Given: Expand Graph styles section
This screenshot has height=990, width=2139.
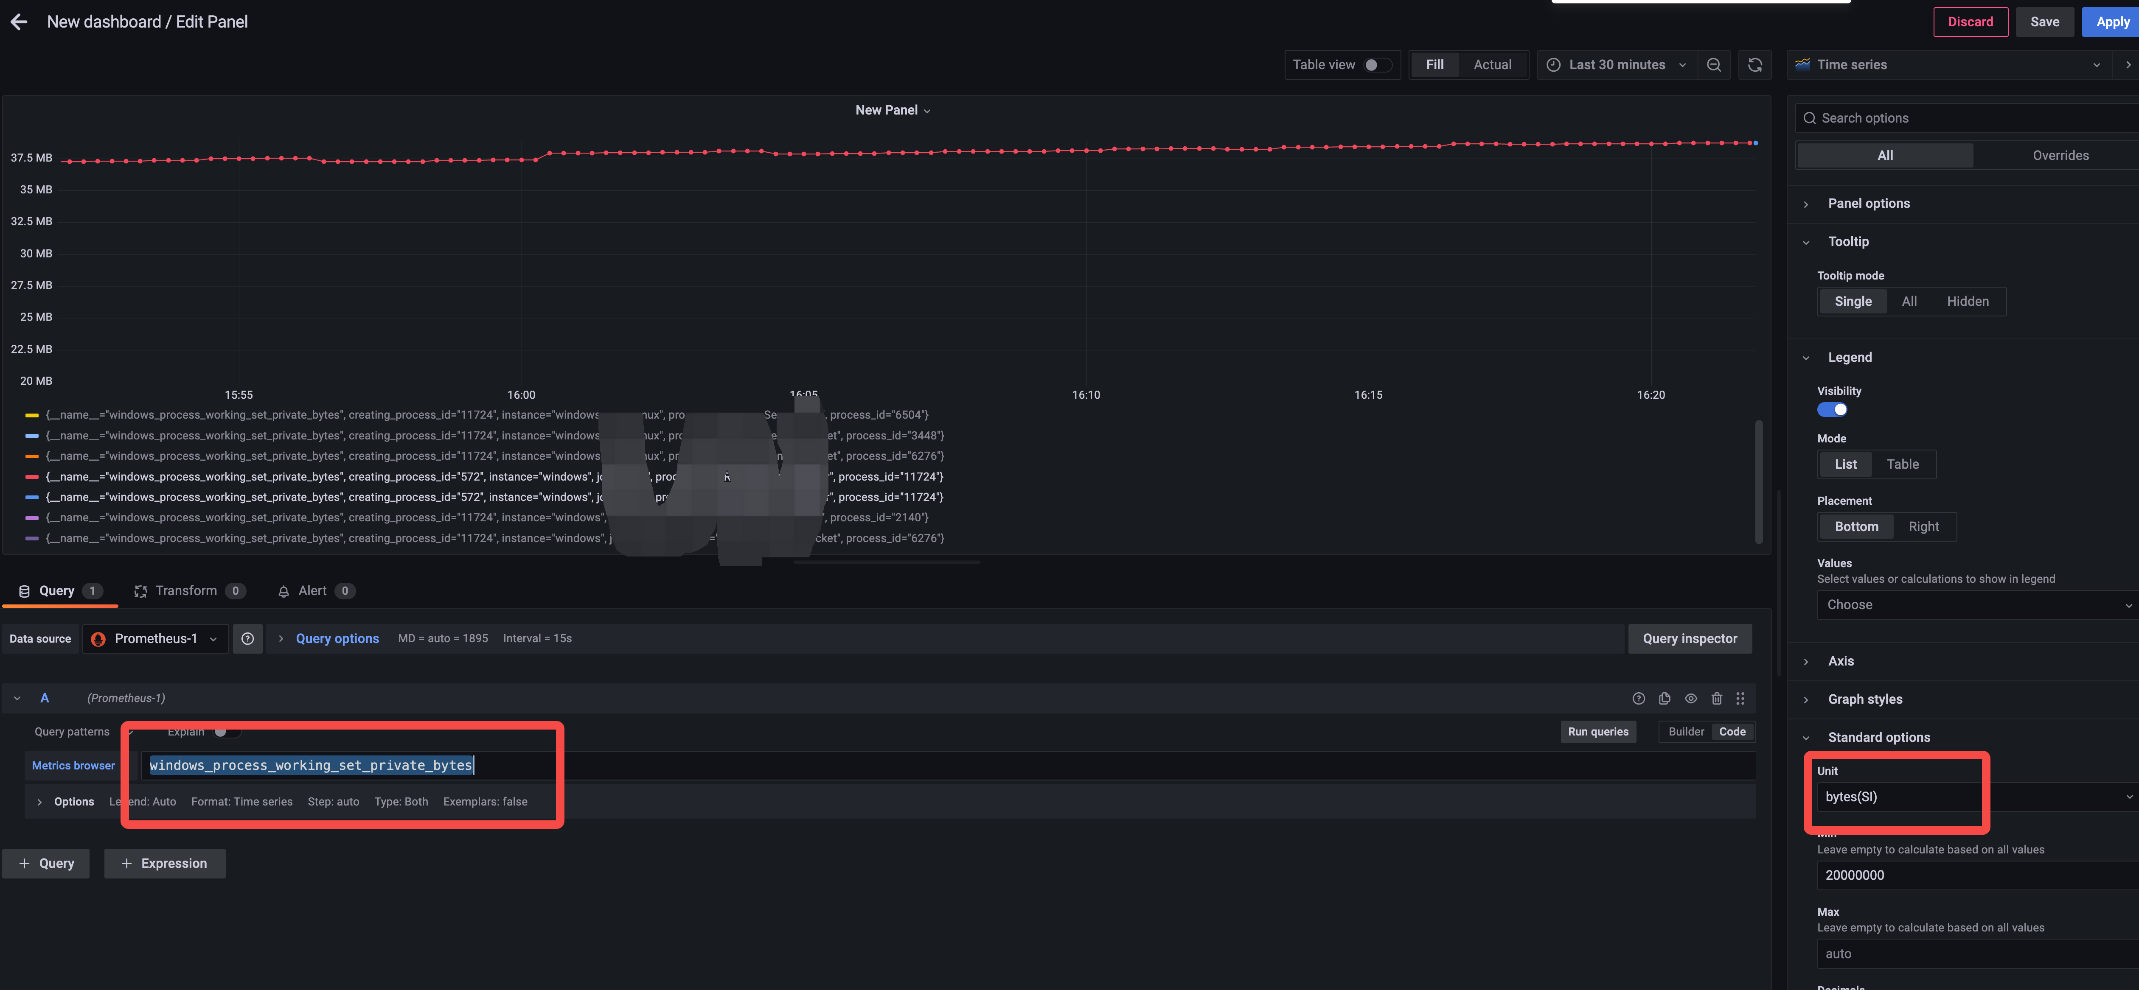Looking at the screenshot, I should point(1864,699).
